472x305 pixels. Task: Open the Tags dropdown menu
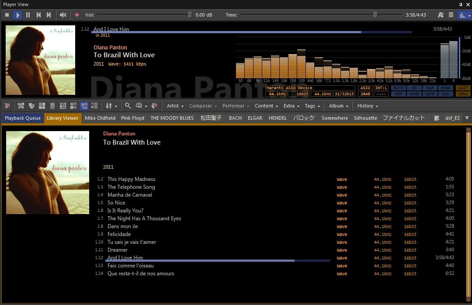312,106
